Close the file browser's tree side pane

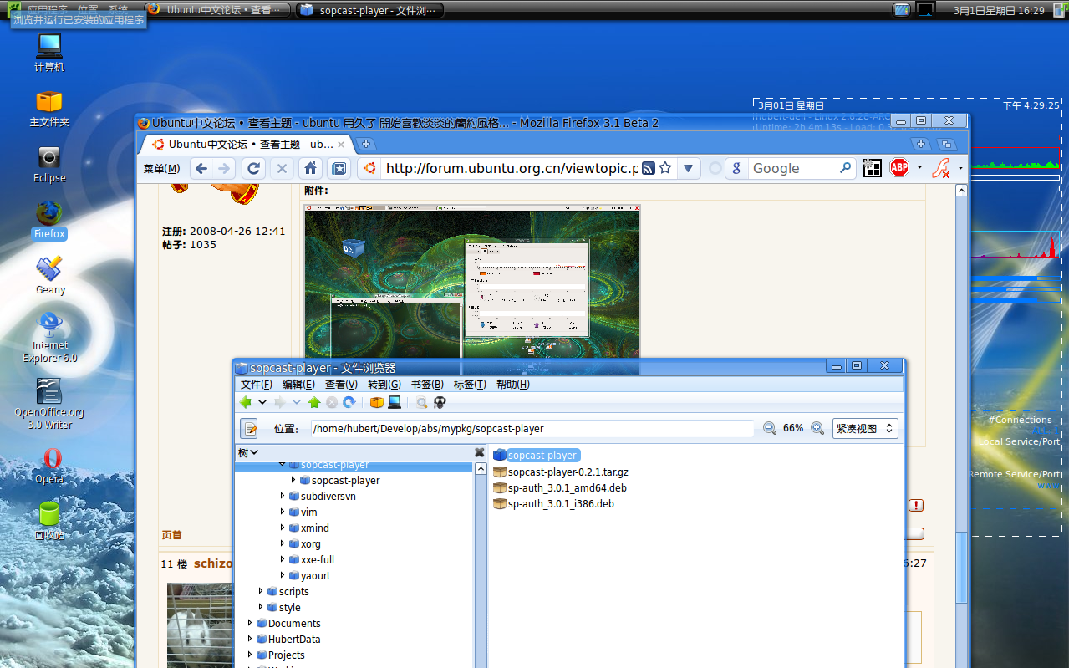pyautogui.click(x=479, y=452)
